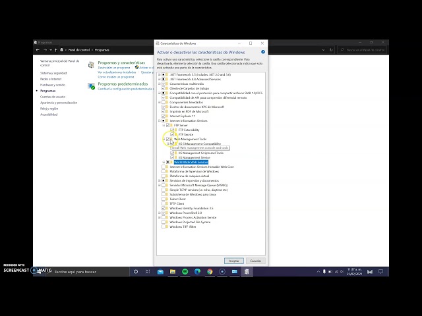Select Cuentas de usuario in sidebar
422x316 pixels.
tap(53, 97)
